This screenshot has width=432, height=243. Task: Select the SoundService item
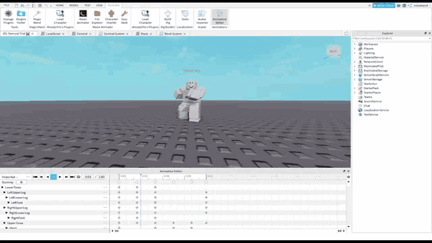[373, 101]
